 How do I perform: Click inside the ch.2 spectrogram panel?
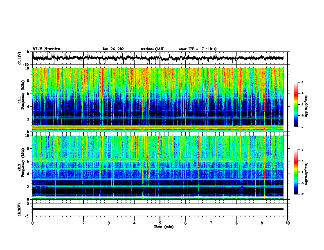click(x=157, y=167)
